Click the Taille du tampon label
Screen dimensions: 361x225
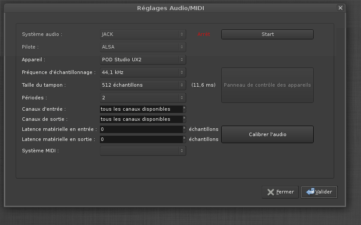tap(44, 85)
